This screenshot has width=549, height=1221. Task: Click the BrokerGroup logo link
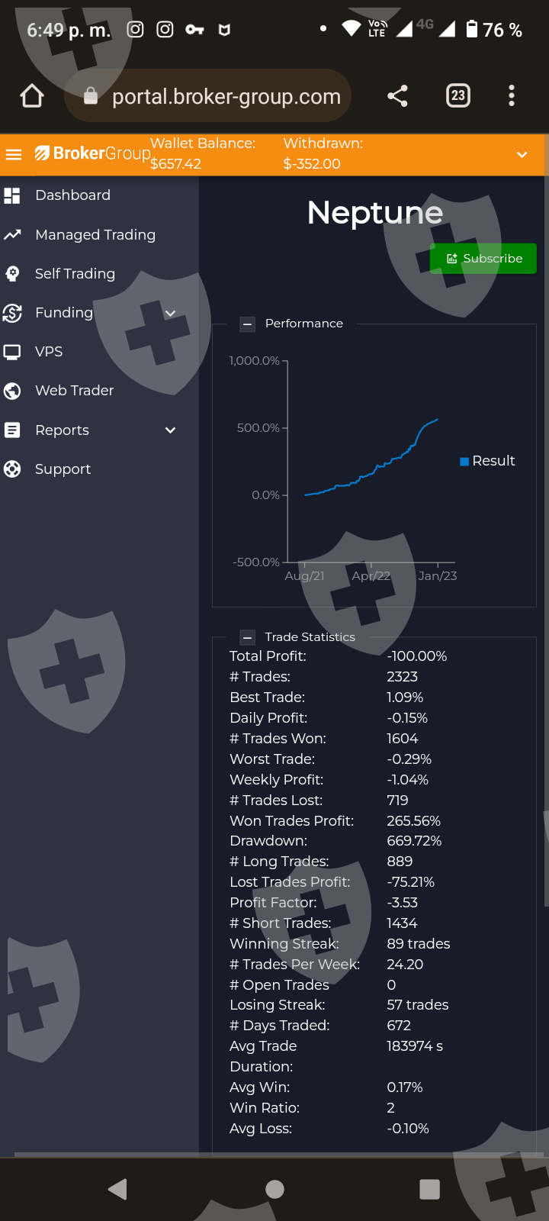click(x=92, y=153)
